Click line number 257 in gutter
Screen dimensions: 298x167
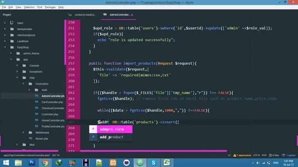point(71,64)
